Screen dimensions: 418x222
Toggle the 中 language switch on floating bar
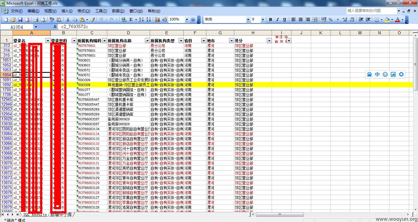coord(377,74)
